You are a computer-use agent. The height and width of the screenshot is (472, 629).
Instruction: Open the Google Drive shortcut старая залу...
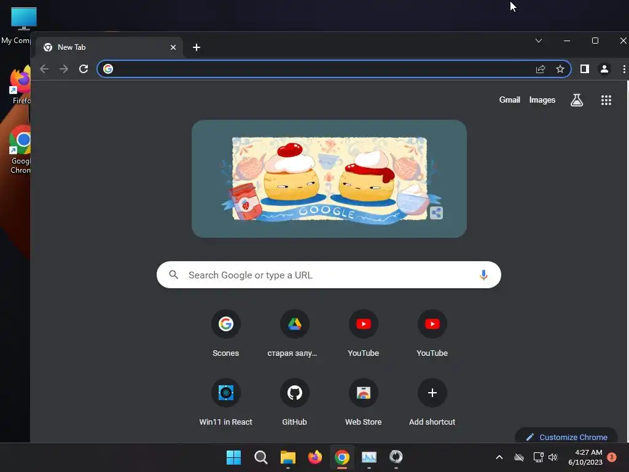[x=294, y=333]
